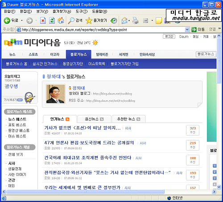
Task: Open the 보기(V) menu
Action: click(x=42, y=12)
